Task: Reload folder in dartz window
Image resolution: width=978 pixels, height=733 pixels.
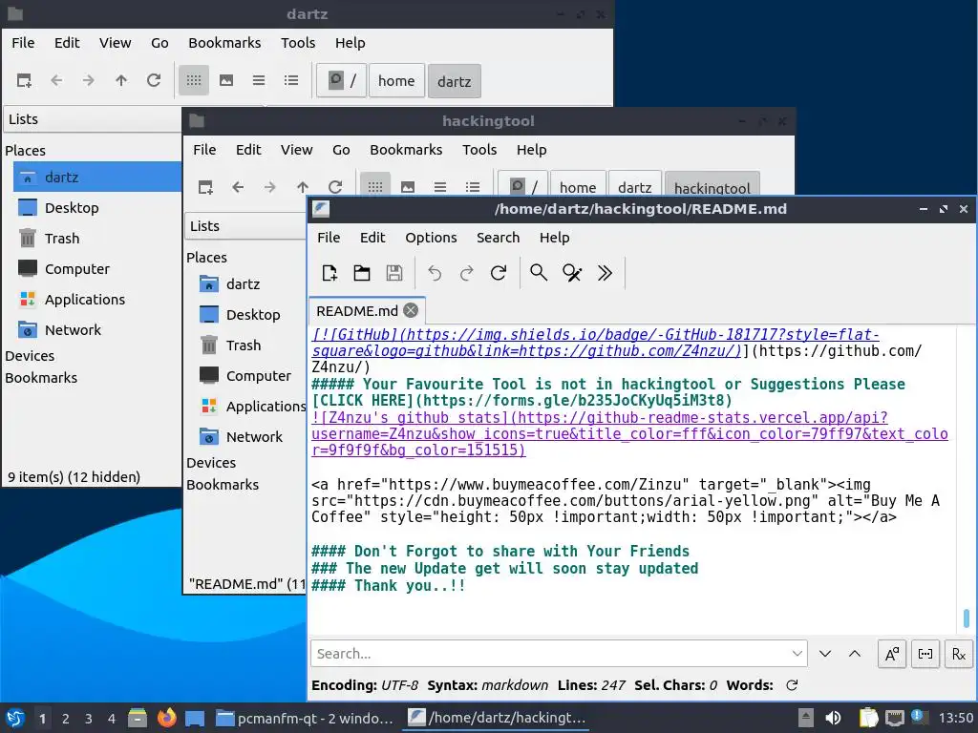Action: pos(154,80)
